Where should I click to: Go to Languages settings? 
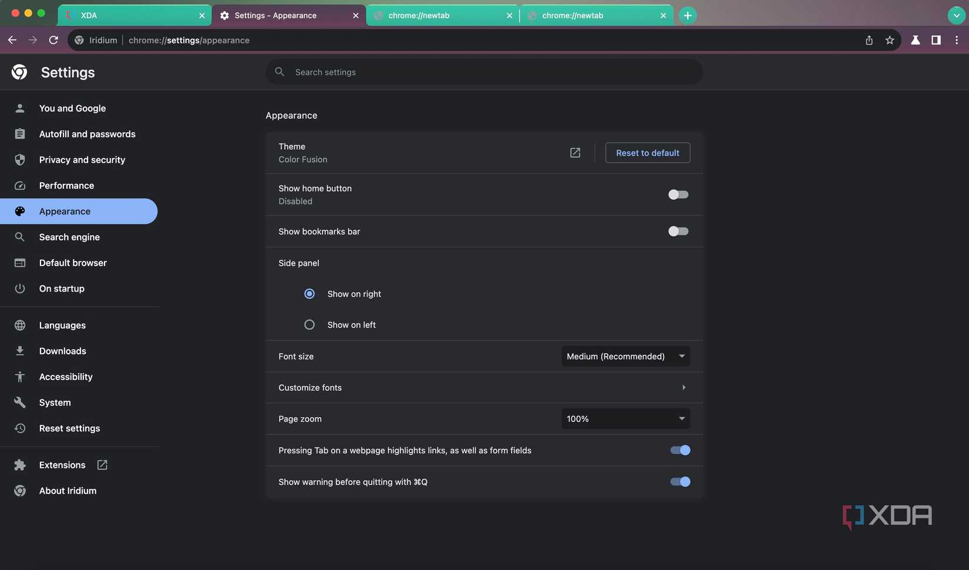79,325
